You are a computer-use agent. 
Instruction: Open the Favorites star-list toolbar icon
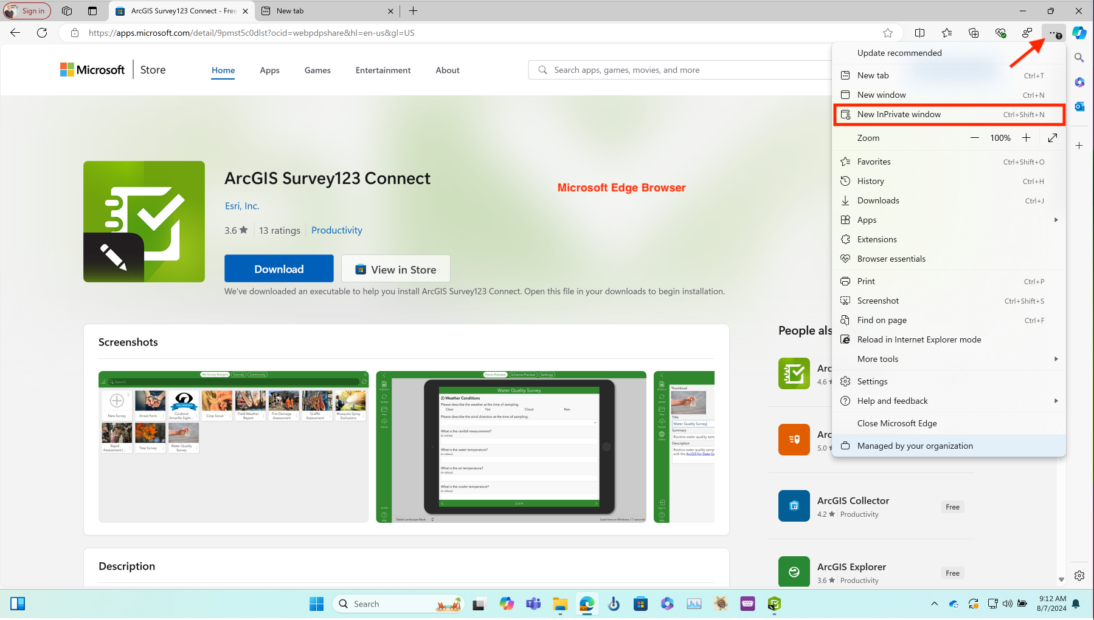tap(947, 33)
